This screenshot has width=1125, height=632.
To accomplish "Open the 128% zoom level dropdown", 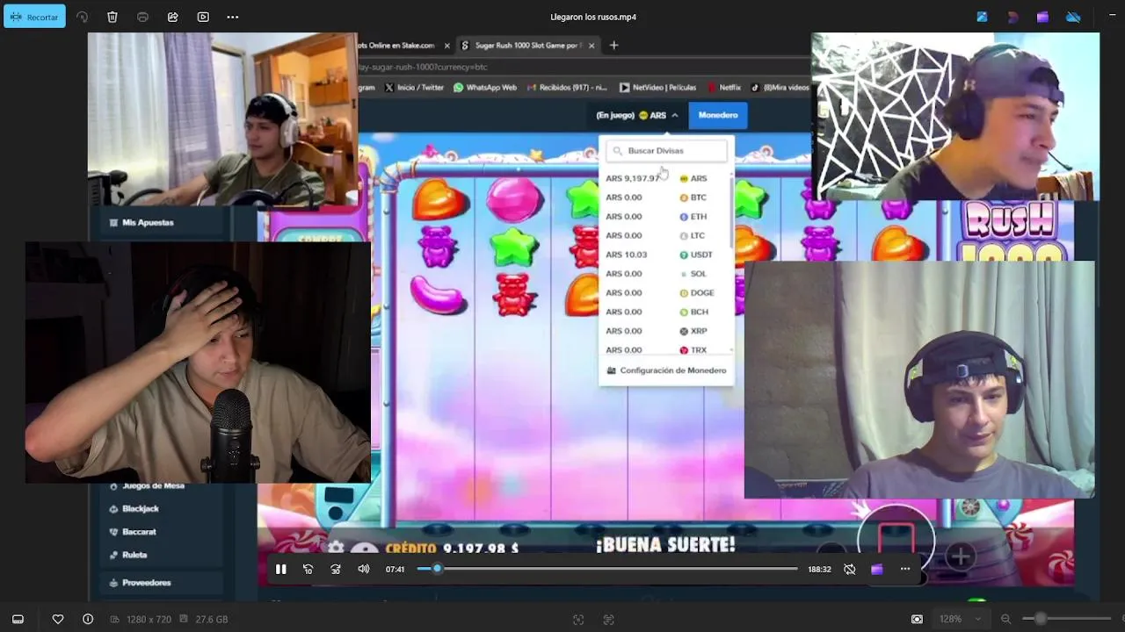I will 961,619.
